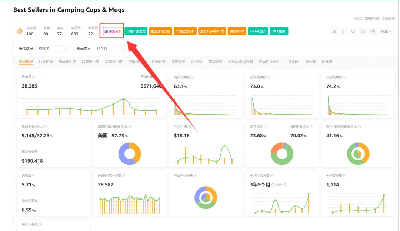The width and height of the screenshot is (400, 231).
Task: Open the 评分值 tab
Action: pos(327,62)
